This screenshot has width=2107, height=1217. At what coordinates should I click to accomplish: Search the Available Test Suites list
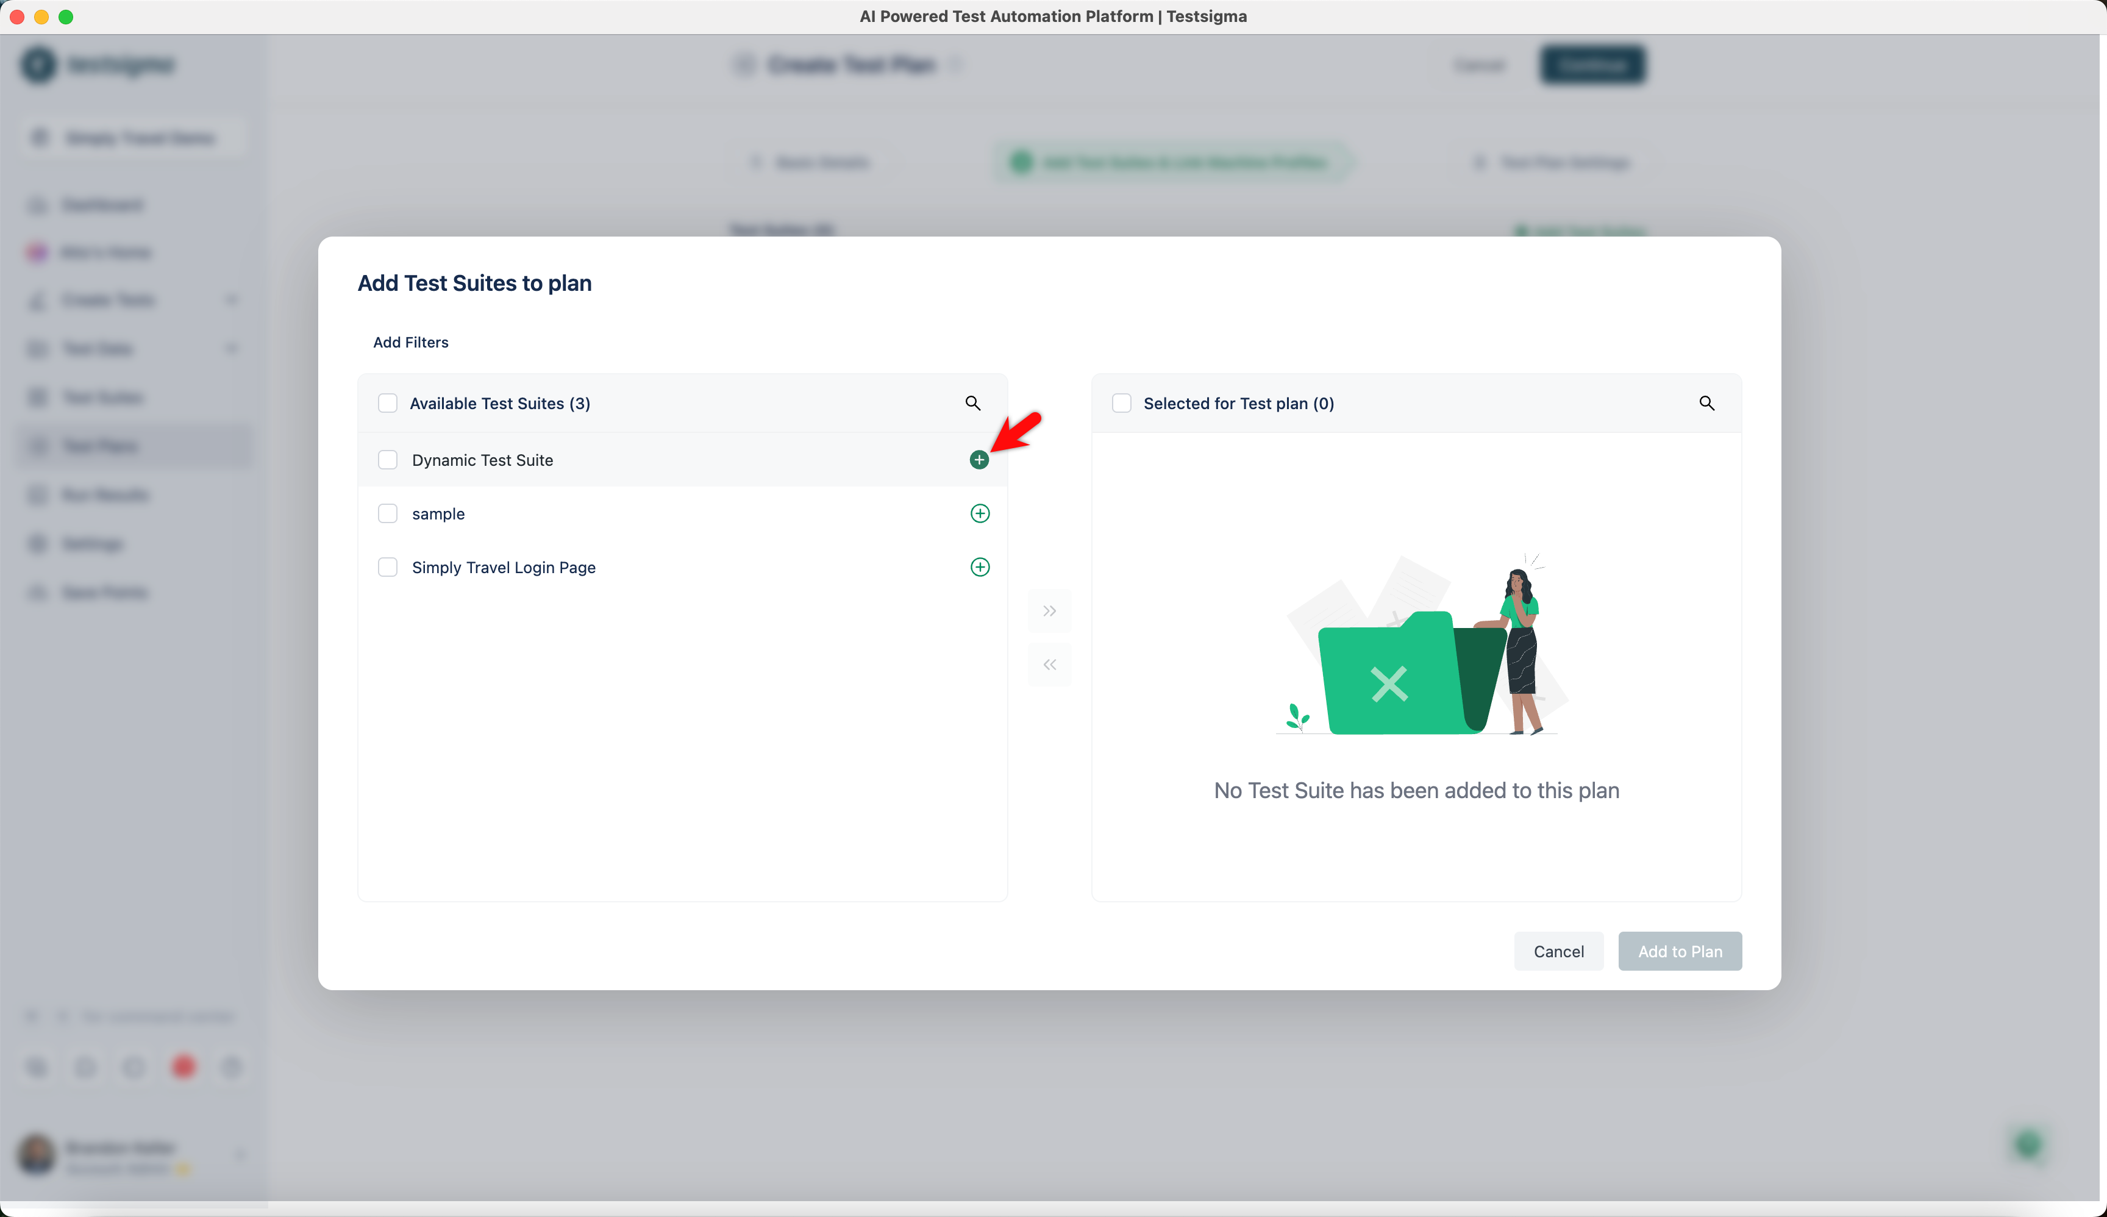click(972, 403)
